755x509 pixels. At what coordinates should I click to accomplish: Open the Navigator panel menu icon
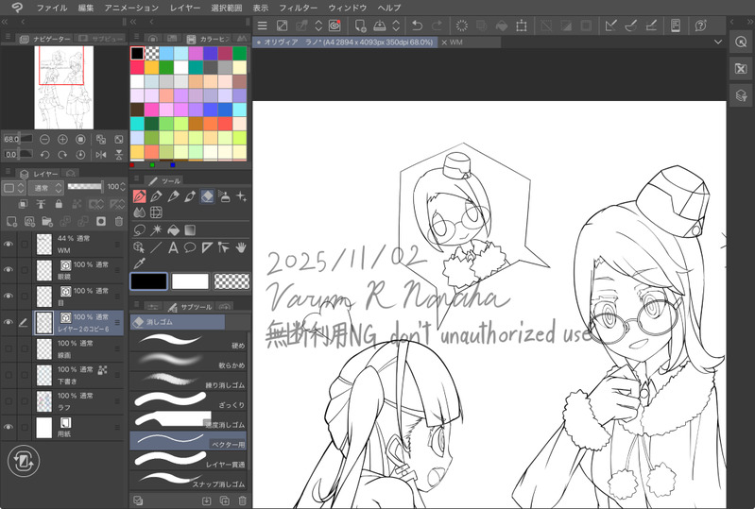(x=9, y=37)
